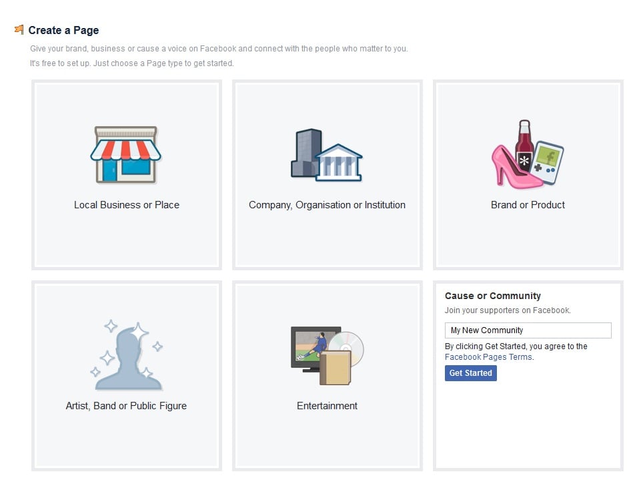Choose the Local Business or Place label

[127, 205]
